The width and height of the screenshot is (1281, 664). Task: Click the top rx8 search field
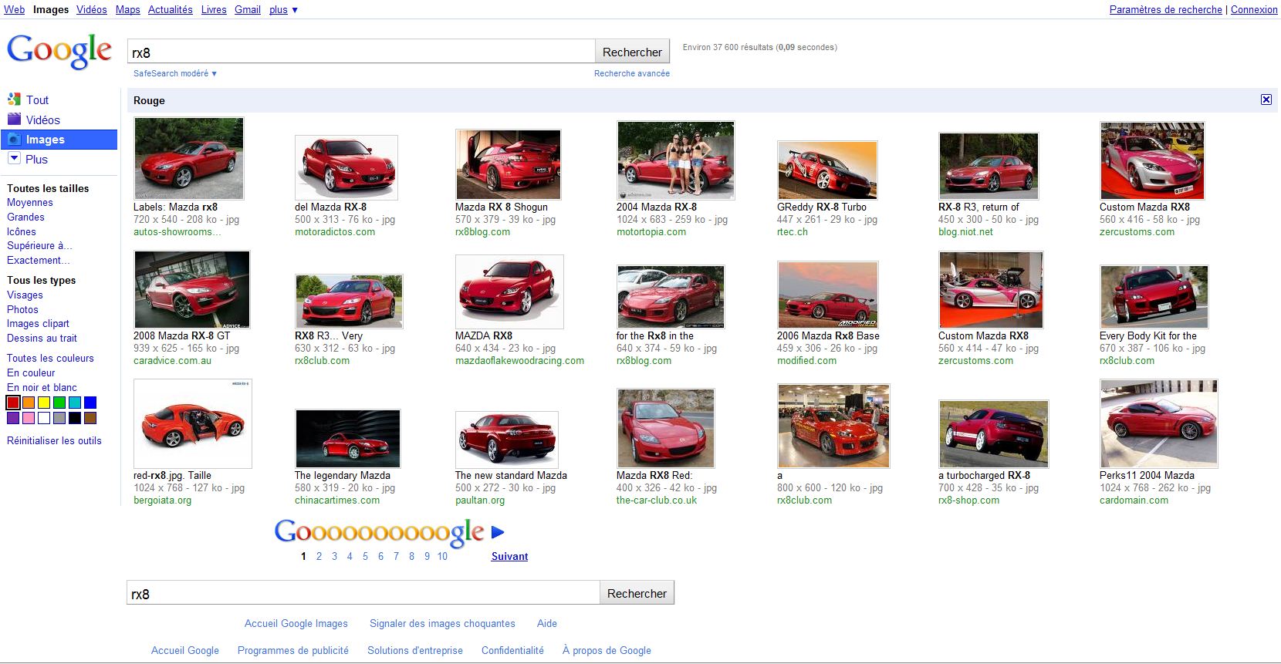(360, 52)
